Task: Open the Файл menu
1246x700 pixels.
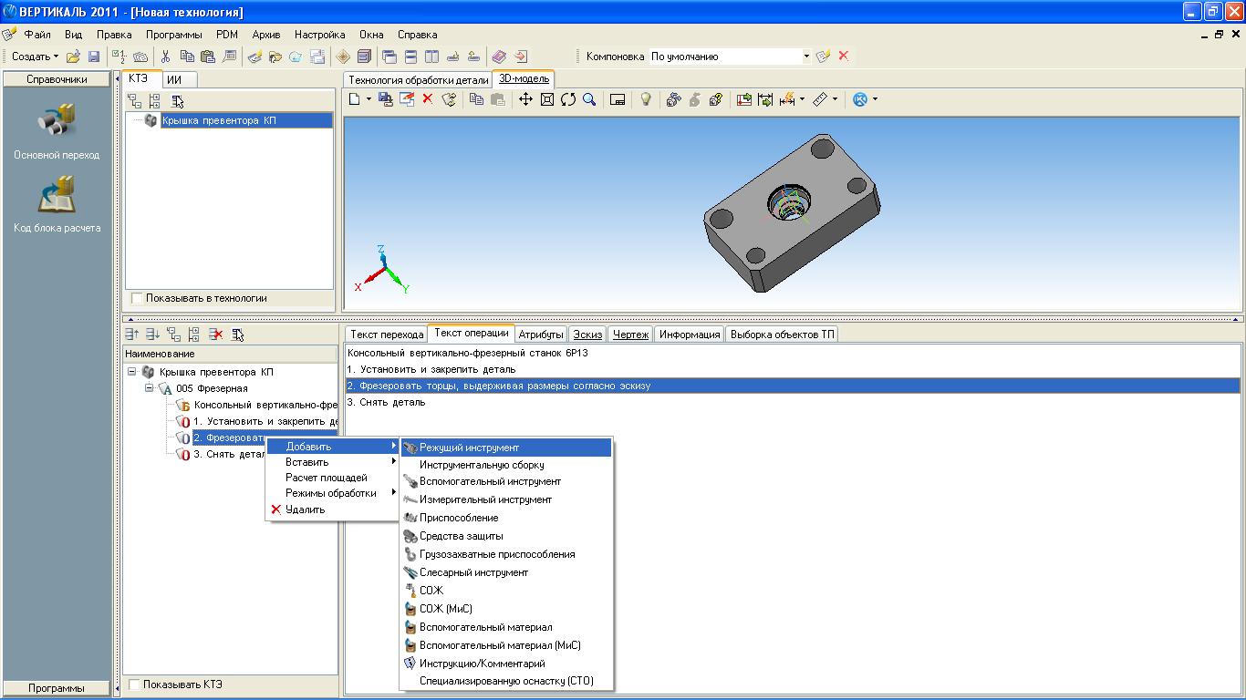Action: tap(37, 35)
